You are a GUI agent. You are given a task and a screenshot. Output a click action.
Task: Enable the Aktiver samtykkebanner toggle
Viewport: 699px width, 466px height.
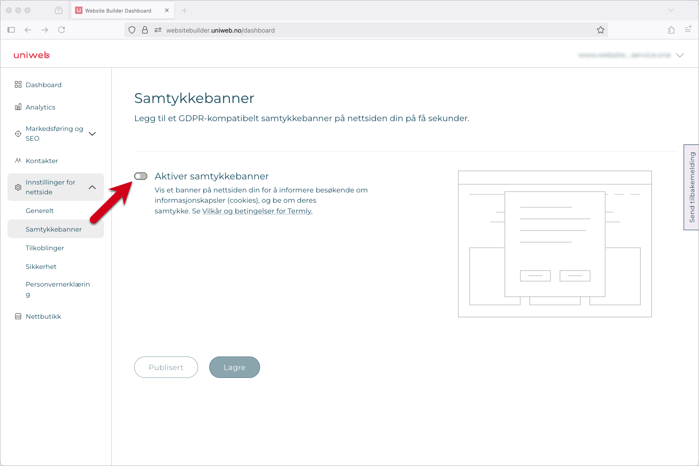141,176
